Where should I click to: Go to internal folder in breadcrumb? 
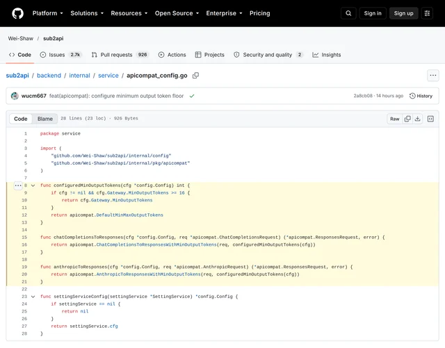[79, 76]
